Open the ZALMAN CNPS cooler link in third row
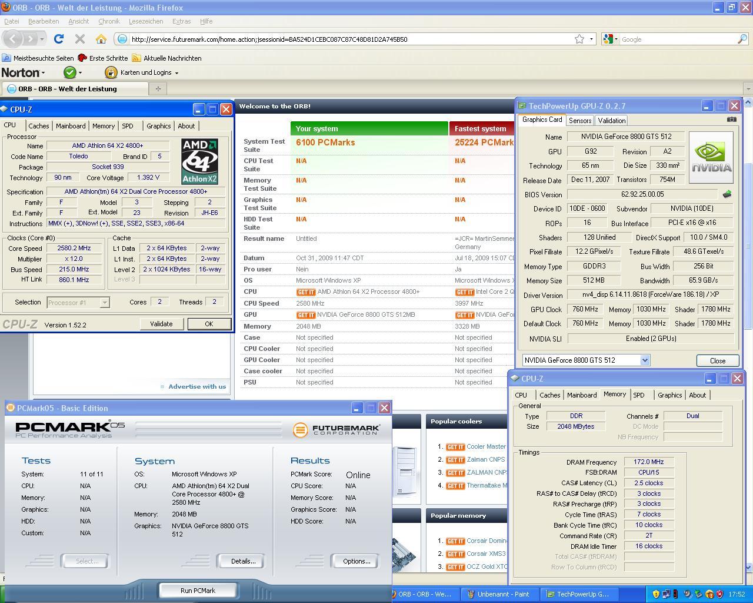This screenshot has height=603, width=753. tap(487, 472)
